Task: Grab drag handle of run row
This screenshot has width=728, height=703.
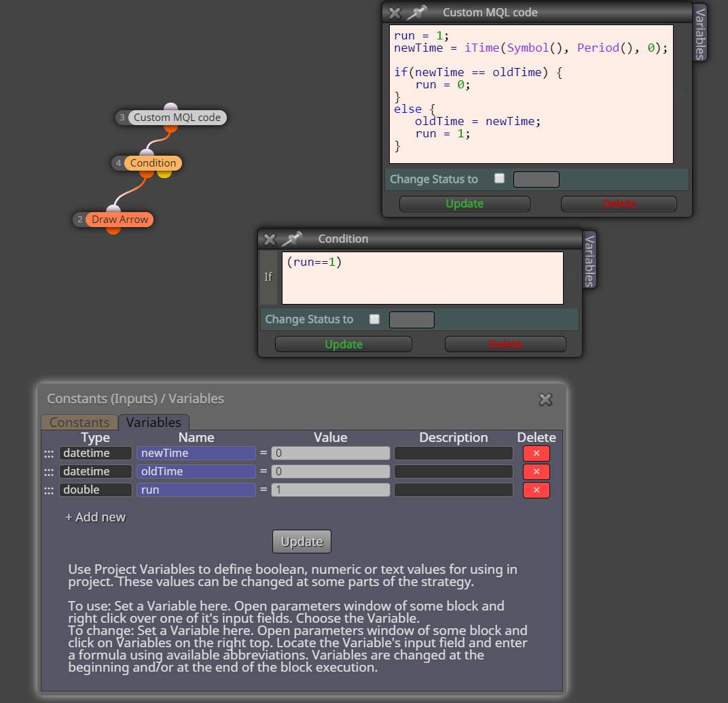Action: click(x=49, y=490)
